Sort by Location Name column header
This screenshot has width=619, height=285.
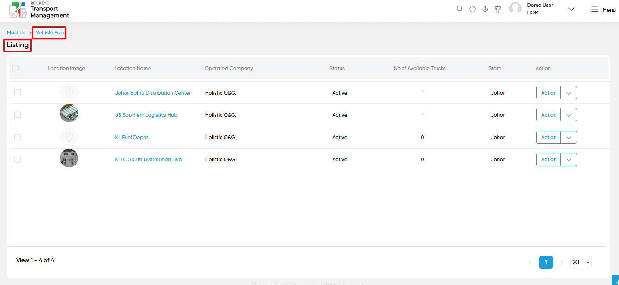133,68
